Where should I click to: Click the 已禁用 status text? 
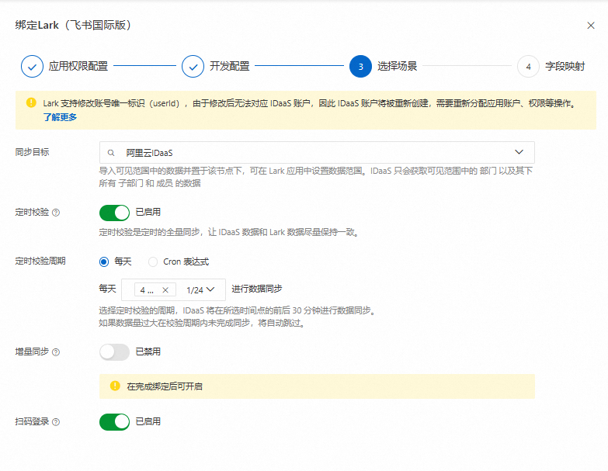pyautogui.click(x=148, y=352)
